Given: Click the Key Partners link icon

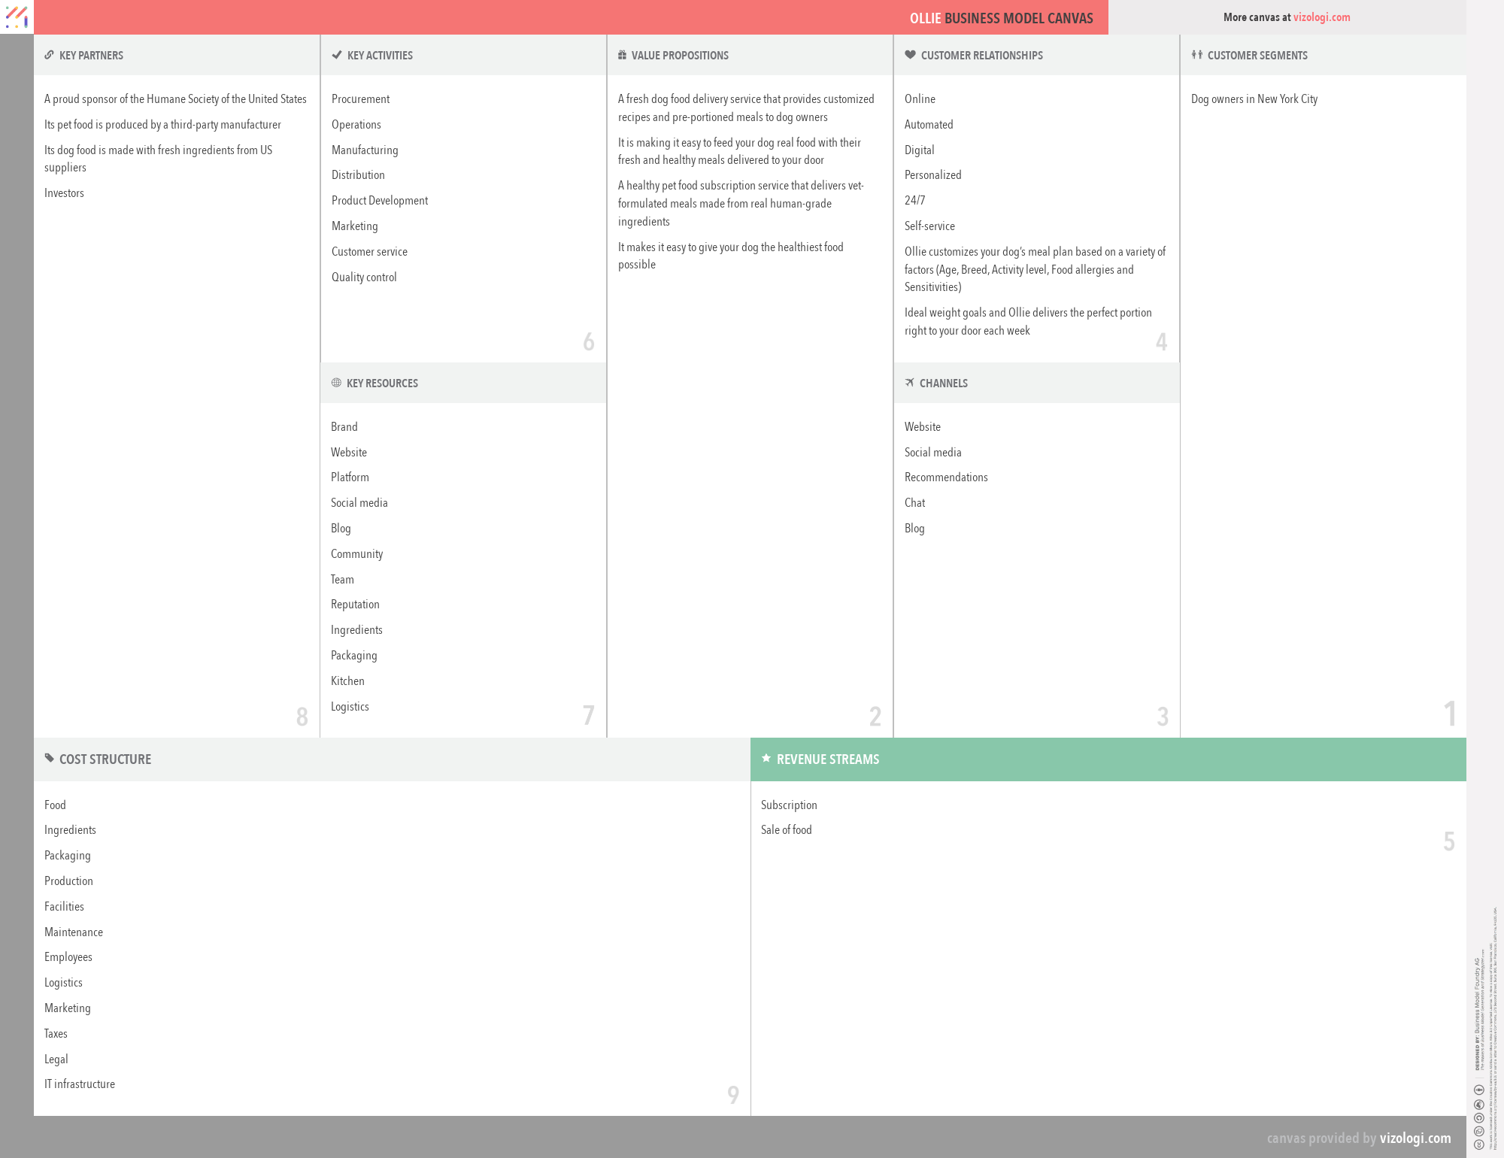Looking at the screenshot, I should [x=49, y=55].
